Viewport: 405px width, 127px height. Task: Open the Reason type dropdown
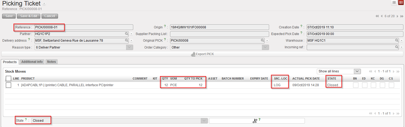pos(130,47)
